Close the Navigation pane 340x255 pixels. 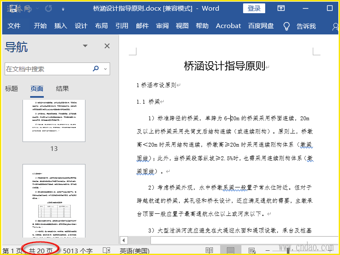(107, 46)
